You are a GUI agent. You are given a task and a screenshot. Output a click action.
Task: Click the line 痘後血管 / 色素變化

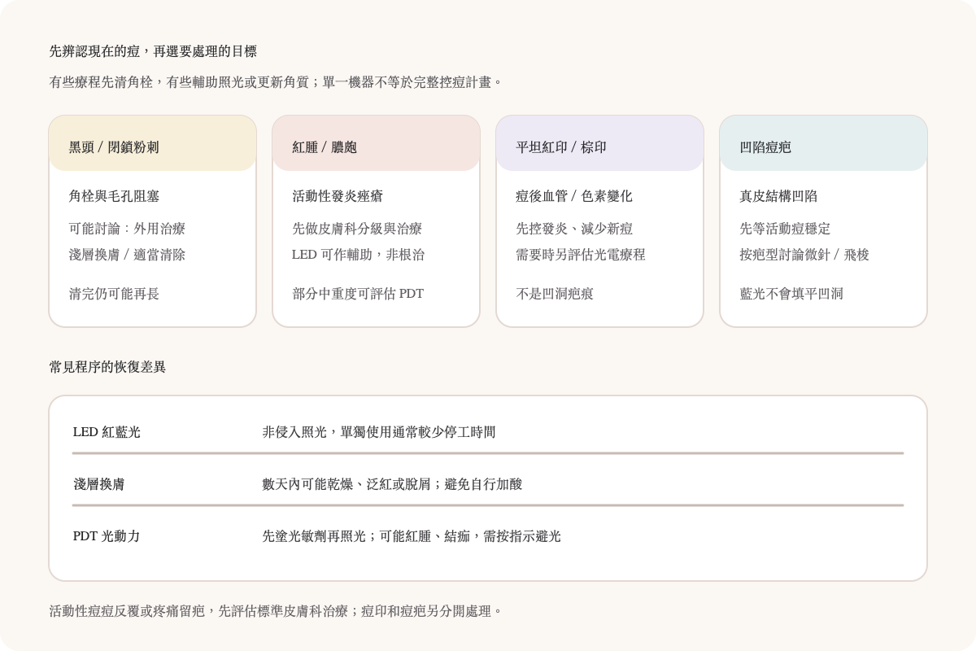[574, 196]
